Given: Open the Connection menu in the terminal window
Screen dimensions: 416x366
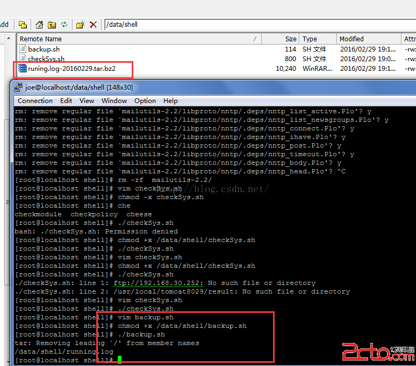Looking at the screenshot, I should click(x=35, y=101).
